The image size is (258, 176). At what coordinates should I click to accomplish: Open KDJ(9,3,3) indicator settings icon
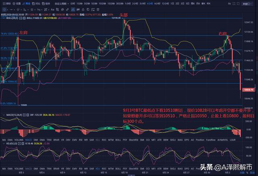[x=19, y=143]
